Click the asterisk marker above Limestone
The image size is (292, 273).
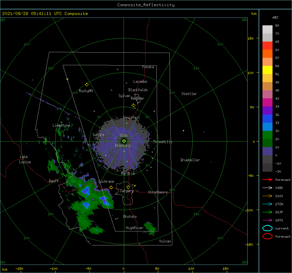point(61,122)
